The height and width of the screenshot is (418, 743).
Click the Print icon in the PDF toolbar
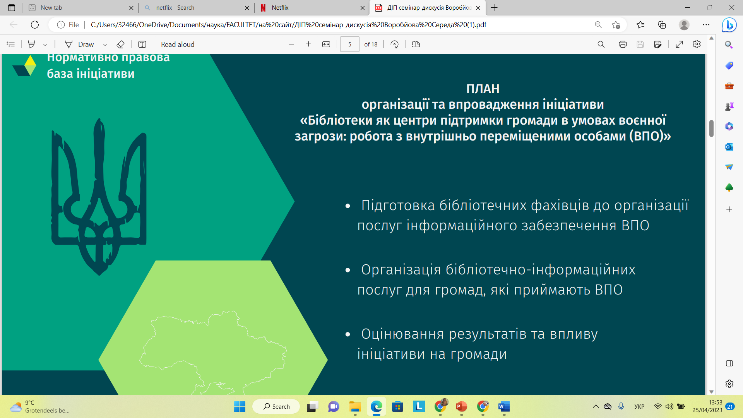pos(623,45)
